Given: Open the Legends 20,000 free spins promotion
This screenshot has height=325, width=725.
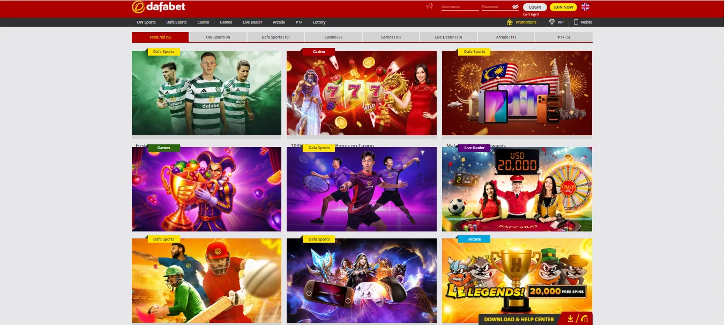Looking at the screenshot, I should [x=517, y=281].
